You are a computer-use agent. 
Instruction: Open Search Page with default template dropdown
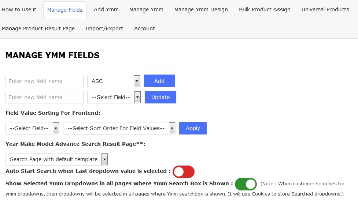tap(56, 159)
